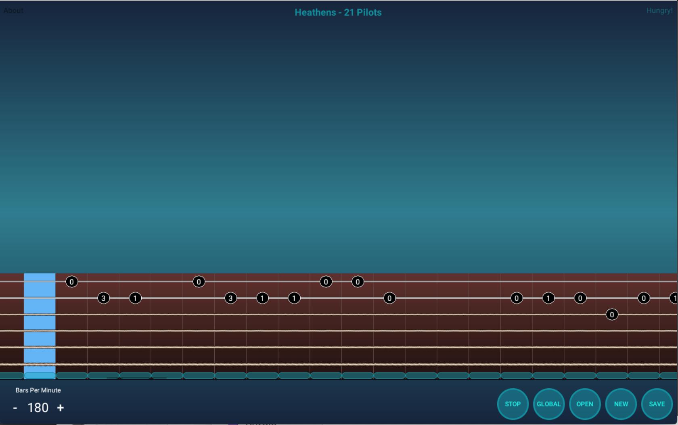Open the GLOBAL settings button
Screen dimensions: 678x425
click(548, 404)
